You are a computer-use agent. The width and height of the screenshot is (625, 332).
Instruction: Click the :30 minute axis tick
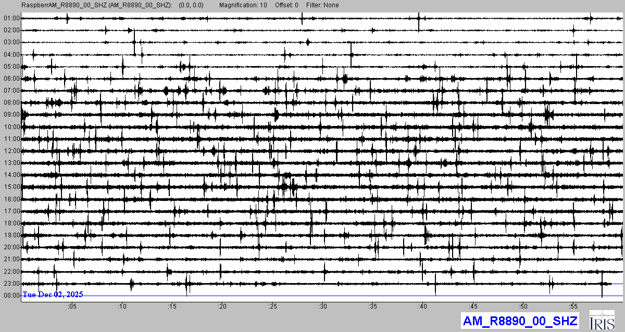(x=323, y=306)
